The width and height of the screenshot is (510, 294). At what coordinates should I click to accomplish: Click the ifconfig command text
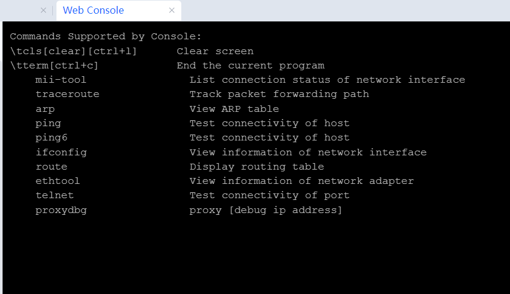coord(61,152)
